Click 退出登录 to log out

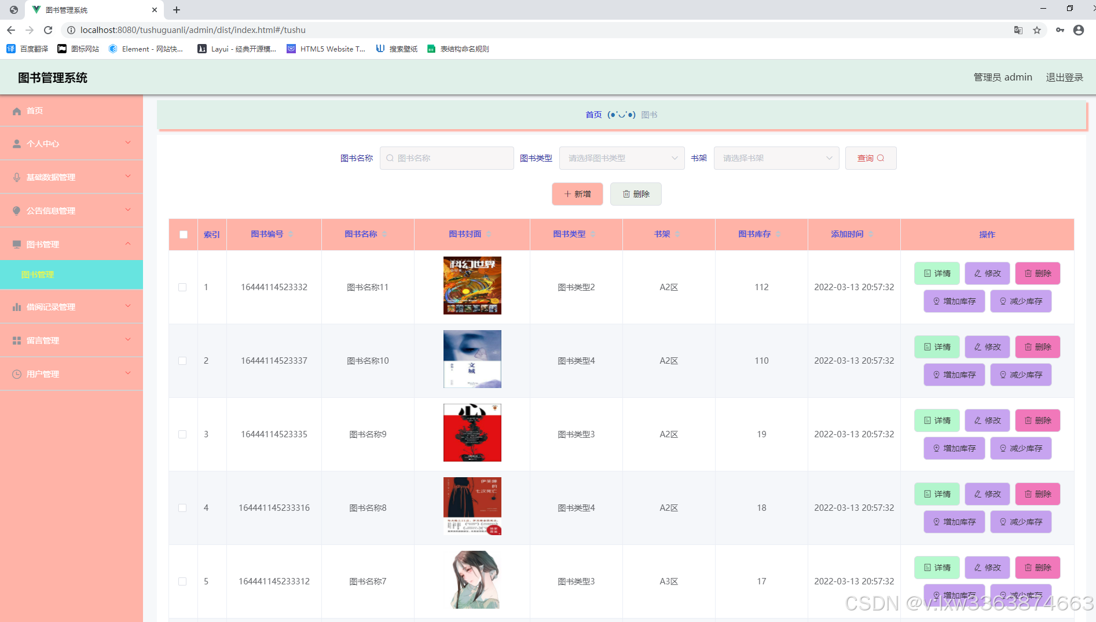point(1064,76)
